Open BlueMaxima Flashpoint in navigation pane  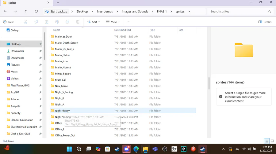24,127
